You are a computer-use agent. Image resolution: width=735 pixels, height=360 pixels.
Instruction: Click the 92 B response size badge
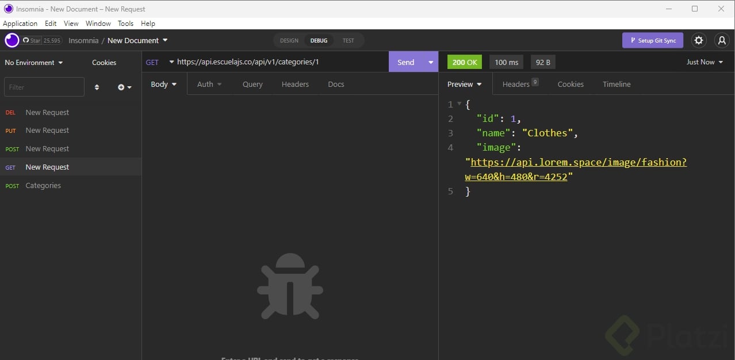tap(543, 62)
